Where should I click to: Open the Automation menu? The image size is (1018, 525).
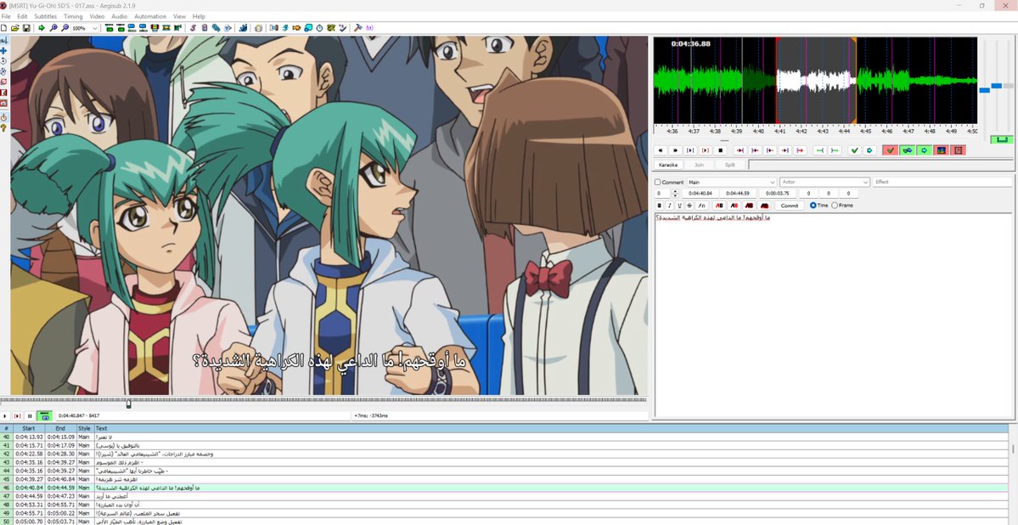(150, 16)
